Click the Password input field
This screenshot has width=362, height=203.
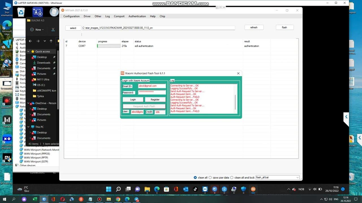pos(152,92)
